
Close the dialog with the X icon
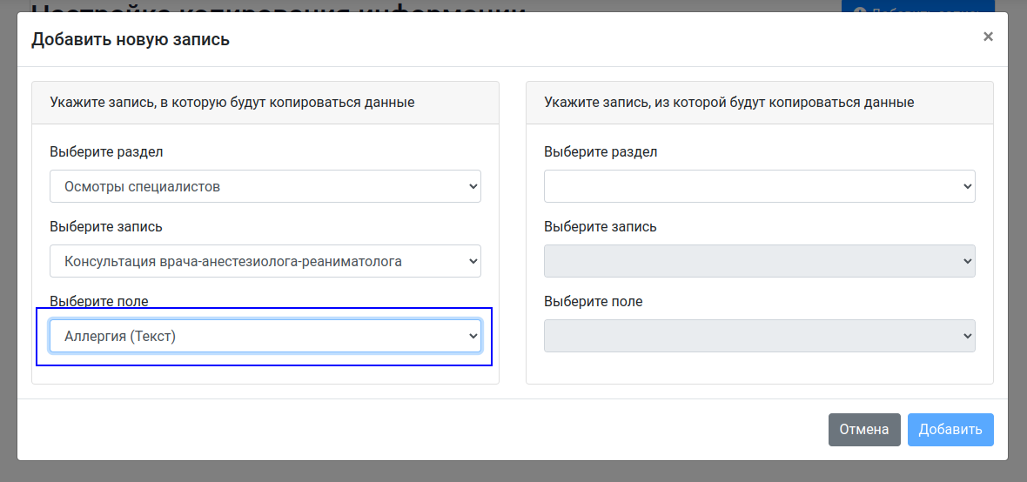[x=988, y=37]
